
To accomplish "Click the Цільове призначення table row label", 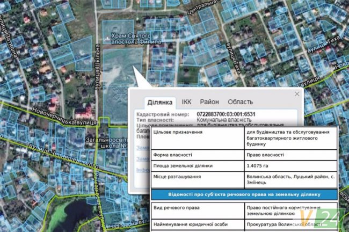I will point(178,132).
